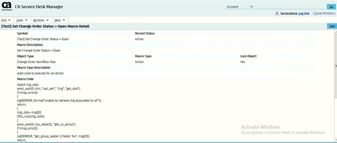Click the 'CA Service Desk Manager' title text
This screenshot has width=337, height=143.
pyautogui.click(x=39, y=7)
